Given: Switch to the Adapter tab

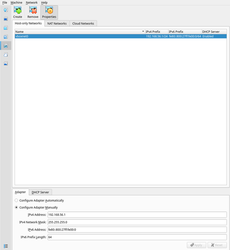Looking at the screenshot, I should tap(20, 192).
